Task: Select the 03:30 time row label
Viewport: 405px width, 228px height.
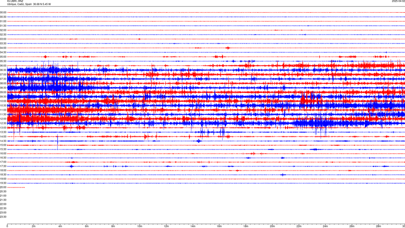Action: pyautogui.click(x=3, y=43)
